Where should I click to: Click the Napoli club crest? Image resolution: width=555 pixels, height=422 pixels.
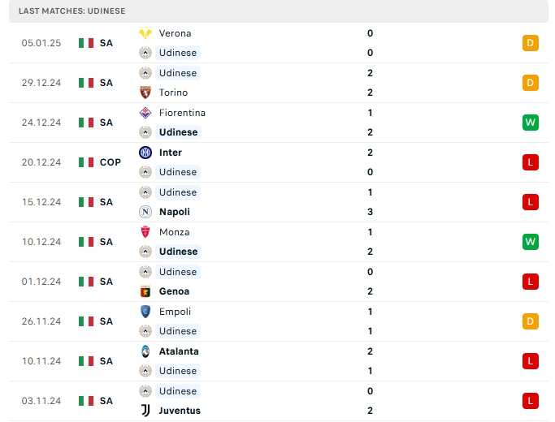coord(145,212)
